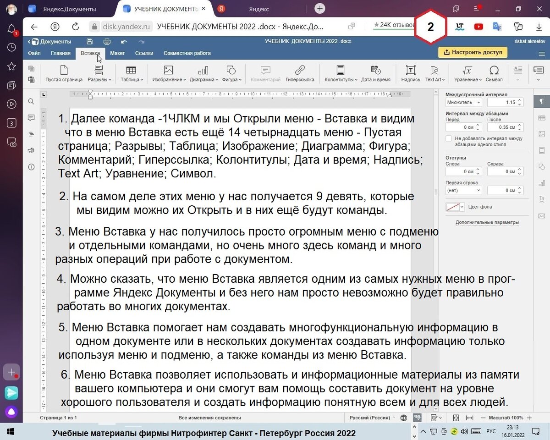550x440 pixels.
Task: Toggle Не добавлять интервал между абзацами checkbox
Action: coord(449,138)
